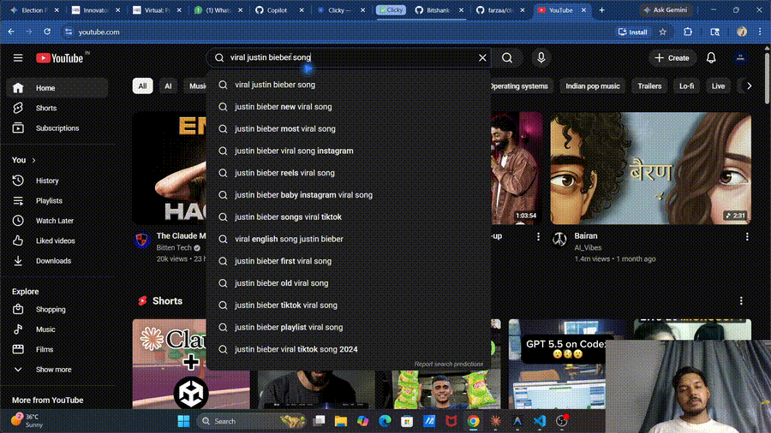Screen dimensions: 771x433
Task: Open the Bairan video thumbnail
Action: tap(650, 169)
